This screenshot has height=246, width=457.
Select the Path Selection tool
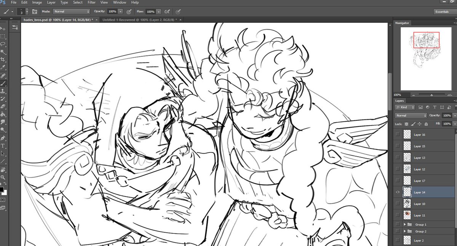[3, 154]
